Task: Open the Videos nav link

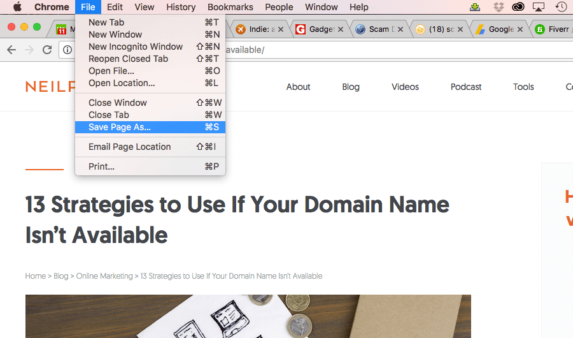Action: [x=405, y=87]
